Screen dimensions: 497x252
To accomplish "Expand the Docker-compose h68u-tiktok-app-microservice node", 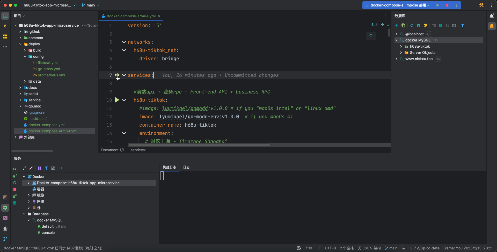I will tap(29, 183).
